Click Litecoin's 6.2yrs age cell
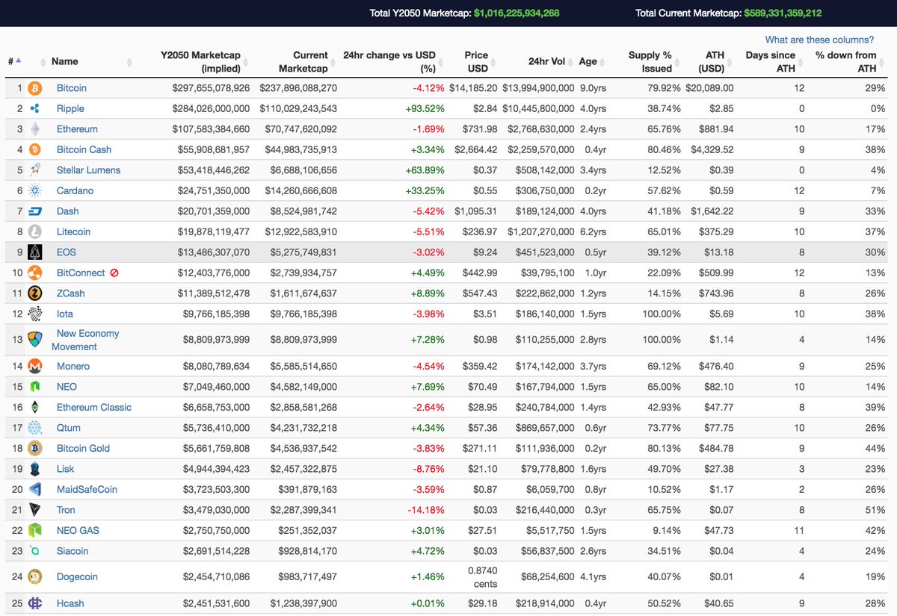Image resolution: width=897 pixels, height=616 pixels. coord(592,231)
